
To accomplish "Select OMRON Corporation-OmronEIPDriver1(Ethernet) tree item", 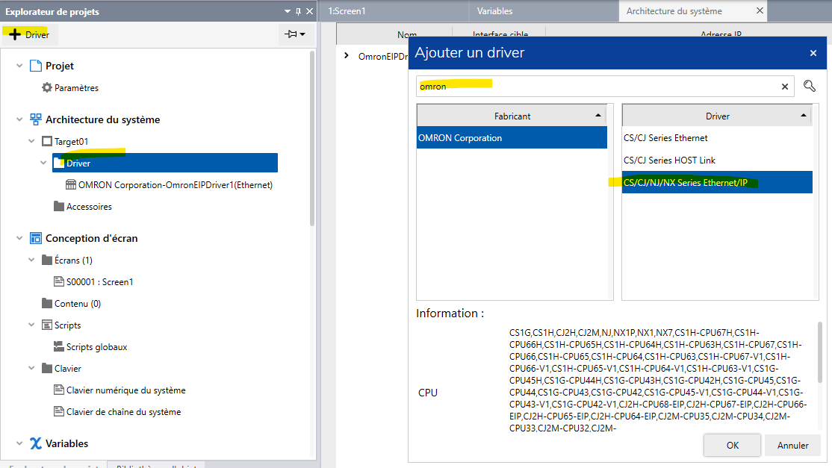I will (x=176, y=184).
